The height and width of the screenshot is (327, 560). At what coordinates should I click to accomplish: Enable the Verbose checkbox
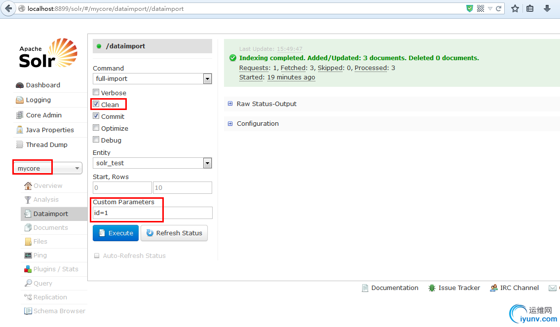click(x=96, y=92)
